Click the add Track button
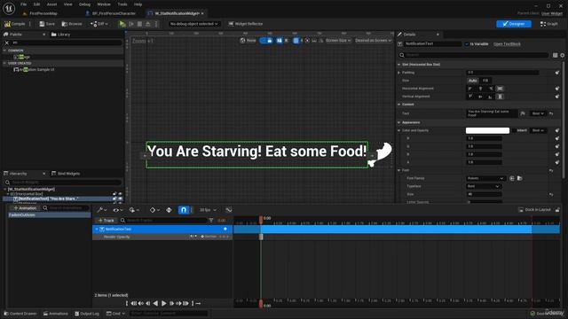The image size is (568, 319). [x=106, y=220]
